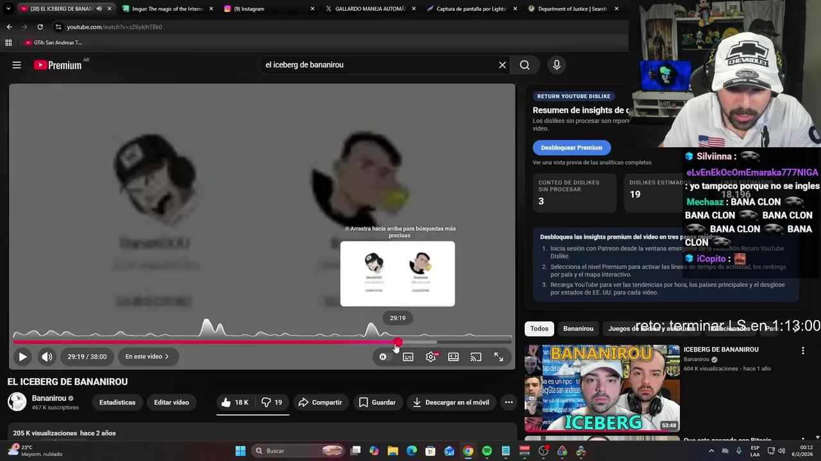Switch to Department of Justice tab
The width and height of the screenshot is (821, 461).
573,9
